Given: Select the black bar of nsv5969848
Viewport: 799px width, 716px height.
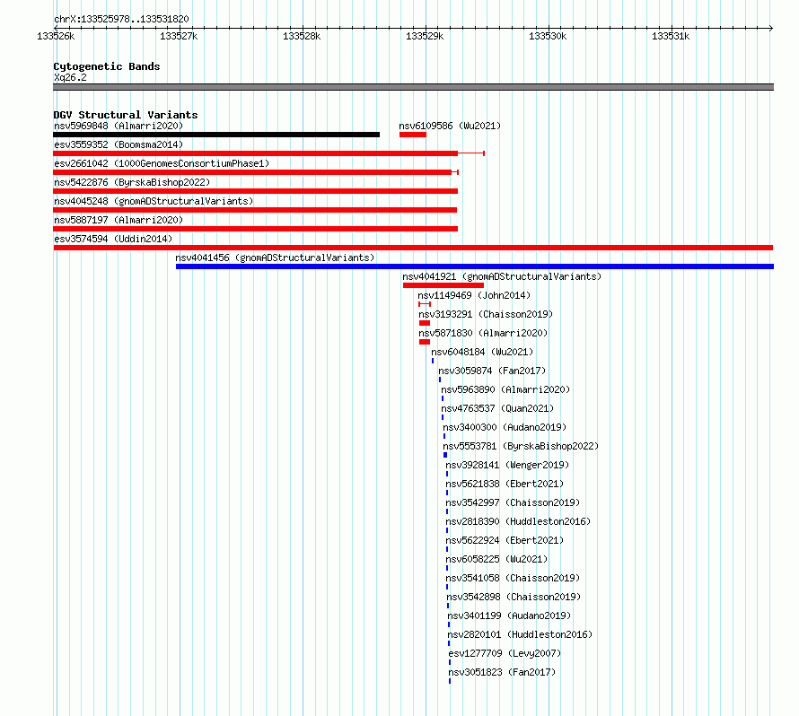Looking at the screenshot, I should 216,135.
